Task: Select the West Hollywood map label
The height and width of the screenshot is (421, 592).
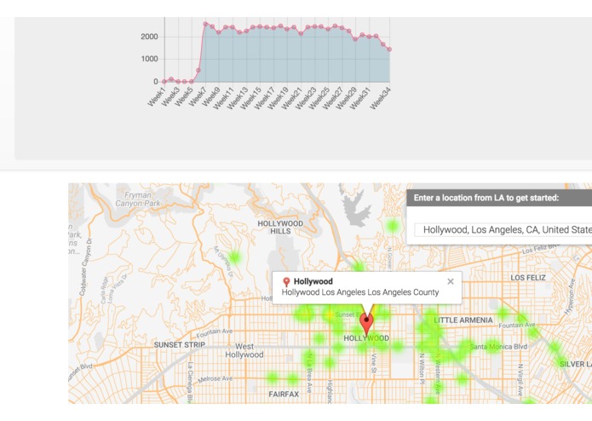Action: point(244,350)
